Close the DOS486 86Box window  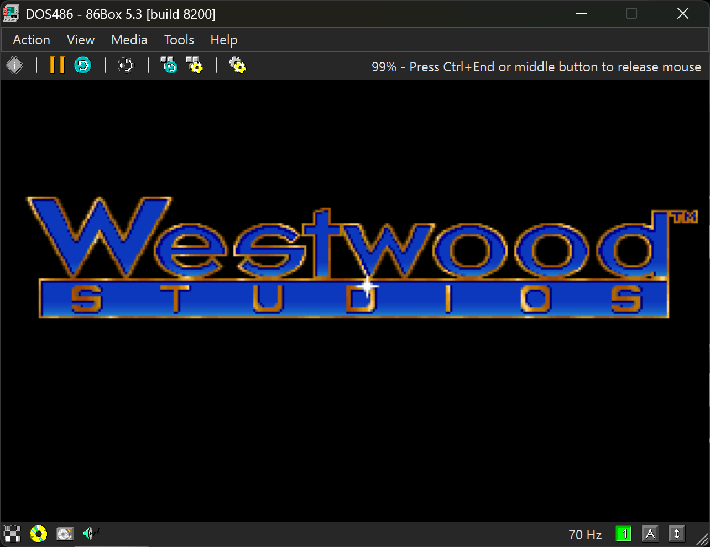click(x=683, y=14)
